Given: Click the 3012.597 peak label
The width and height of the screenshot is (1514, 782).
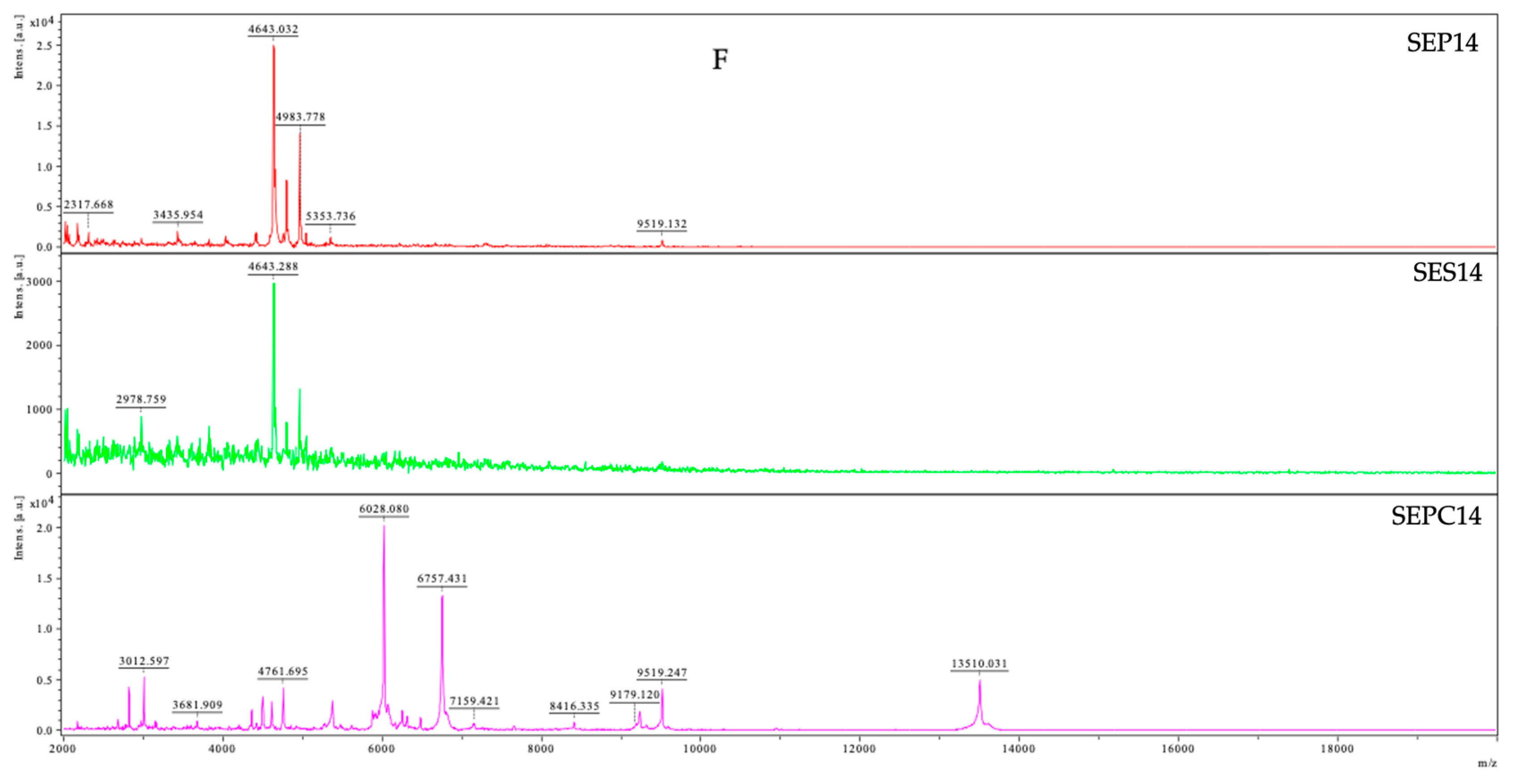Looking at the screenshot, I should coord(144,661).
